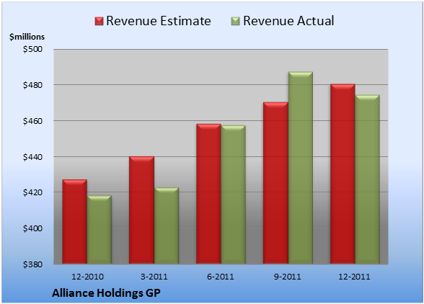Click the '$460' y-axis value
Viewport: 424px width, 304px height.
click(x=32, y=121)
